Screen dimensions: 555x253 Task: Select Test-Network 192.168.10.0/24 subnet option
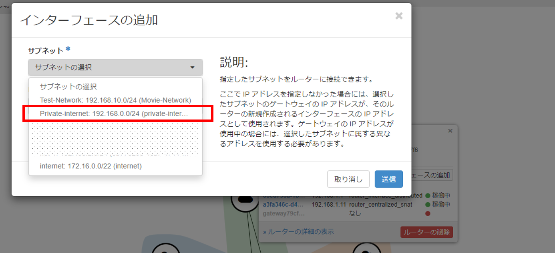click(115, 100)
